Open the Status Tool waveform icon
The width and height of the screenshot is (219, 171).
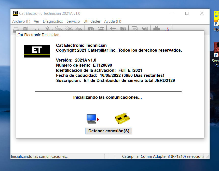[37, 28]
